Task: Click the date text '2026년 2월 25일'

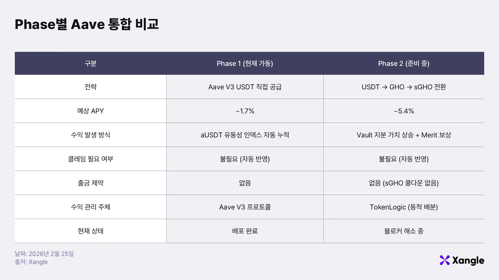Action: [x=51, y=254]
